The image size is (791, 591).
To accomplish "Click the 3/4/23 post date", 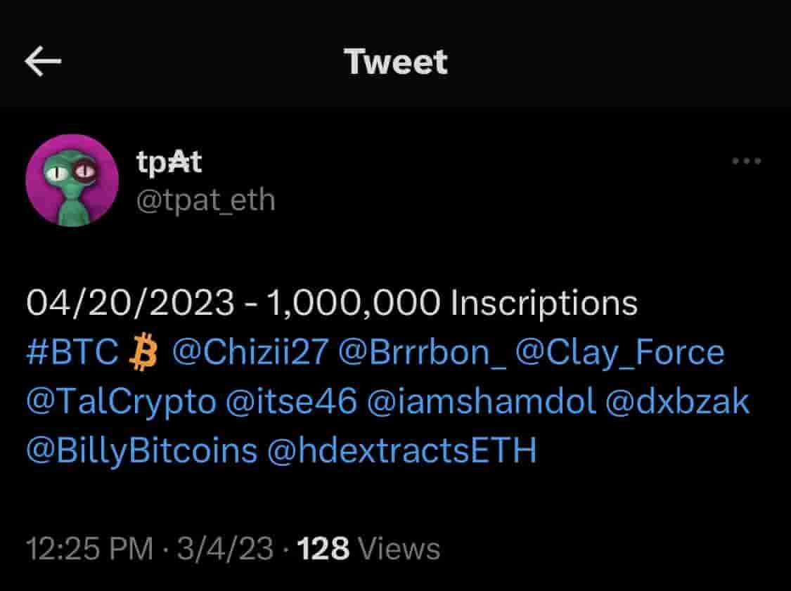I will (x=225, y=548).
